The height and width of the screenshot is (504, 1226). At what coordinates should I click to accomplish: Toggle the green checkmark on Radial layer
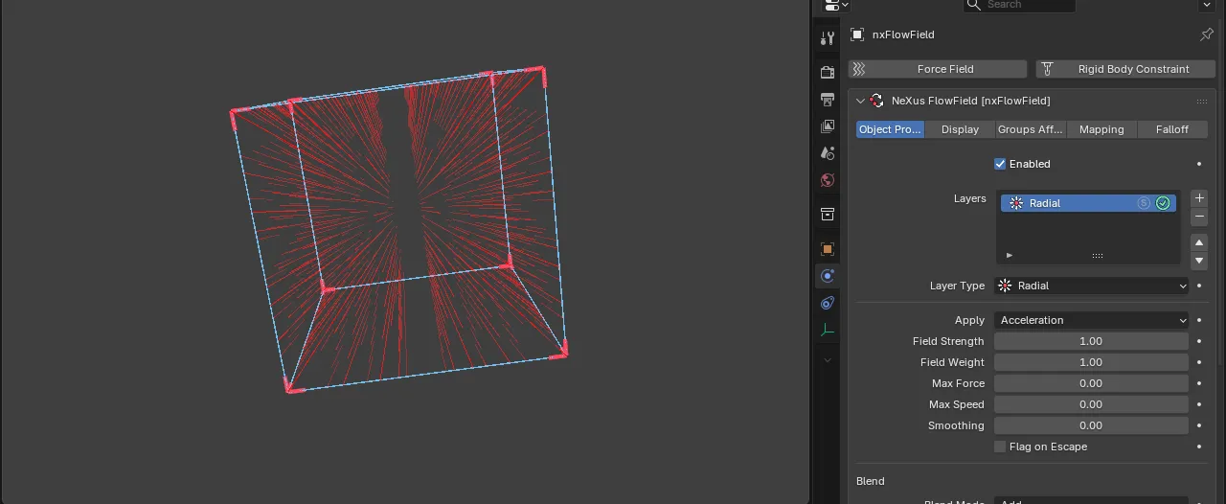tap(1163, 203)
